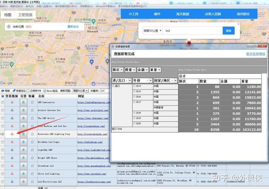Open the 重量 field dropdown
This screenshot has width=269, height=189.
pos(159,70)
